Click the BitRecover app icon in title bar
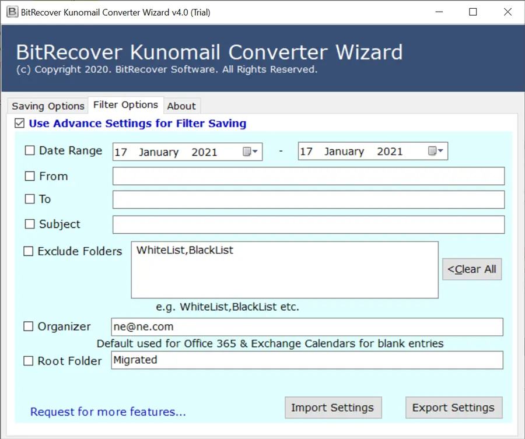 pos(12,12)
